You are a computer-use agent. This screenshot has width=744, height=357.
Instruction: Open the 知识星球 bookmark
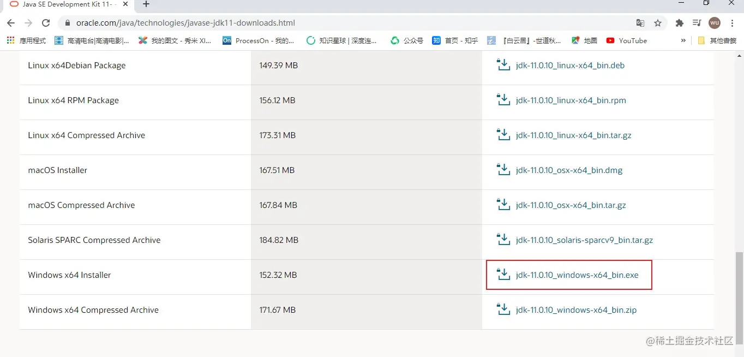[342, 40]
